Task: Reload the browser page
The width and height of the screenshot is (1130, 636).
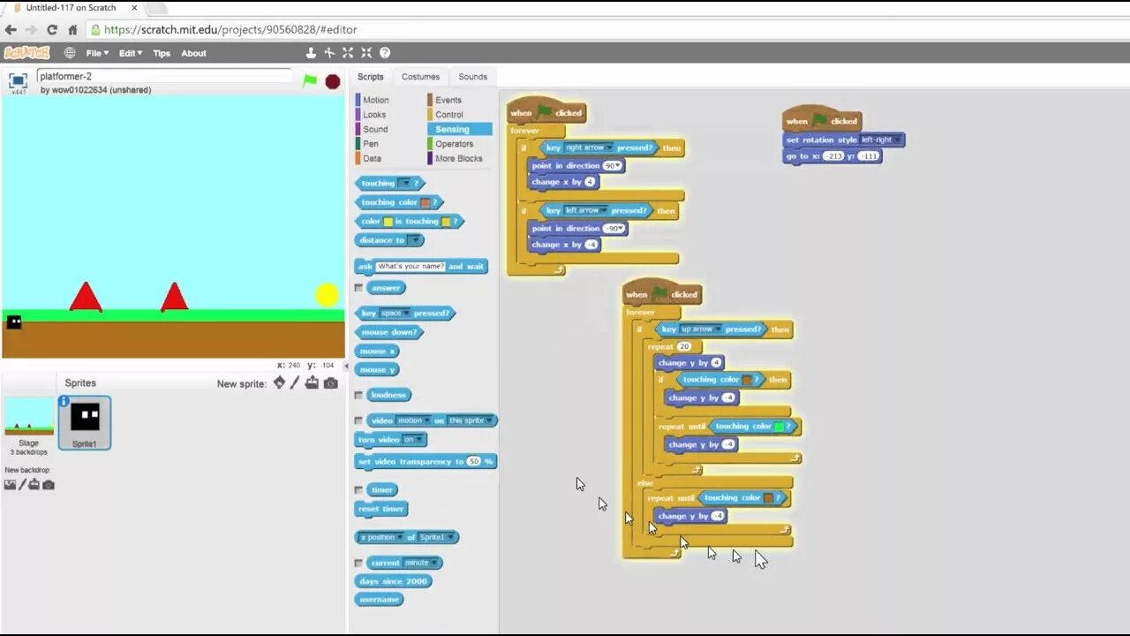Action: click(52, 29)
